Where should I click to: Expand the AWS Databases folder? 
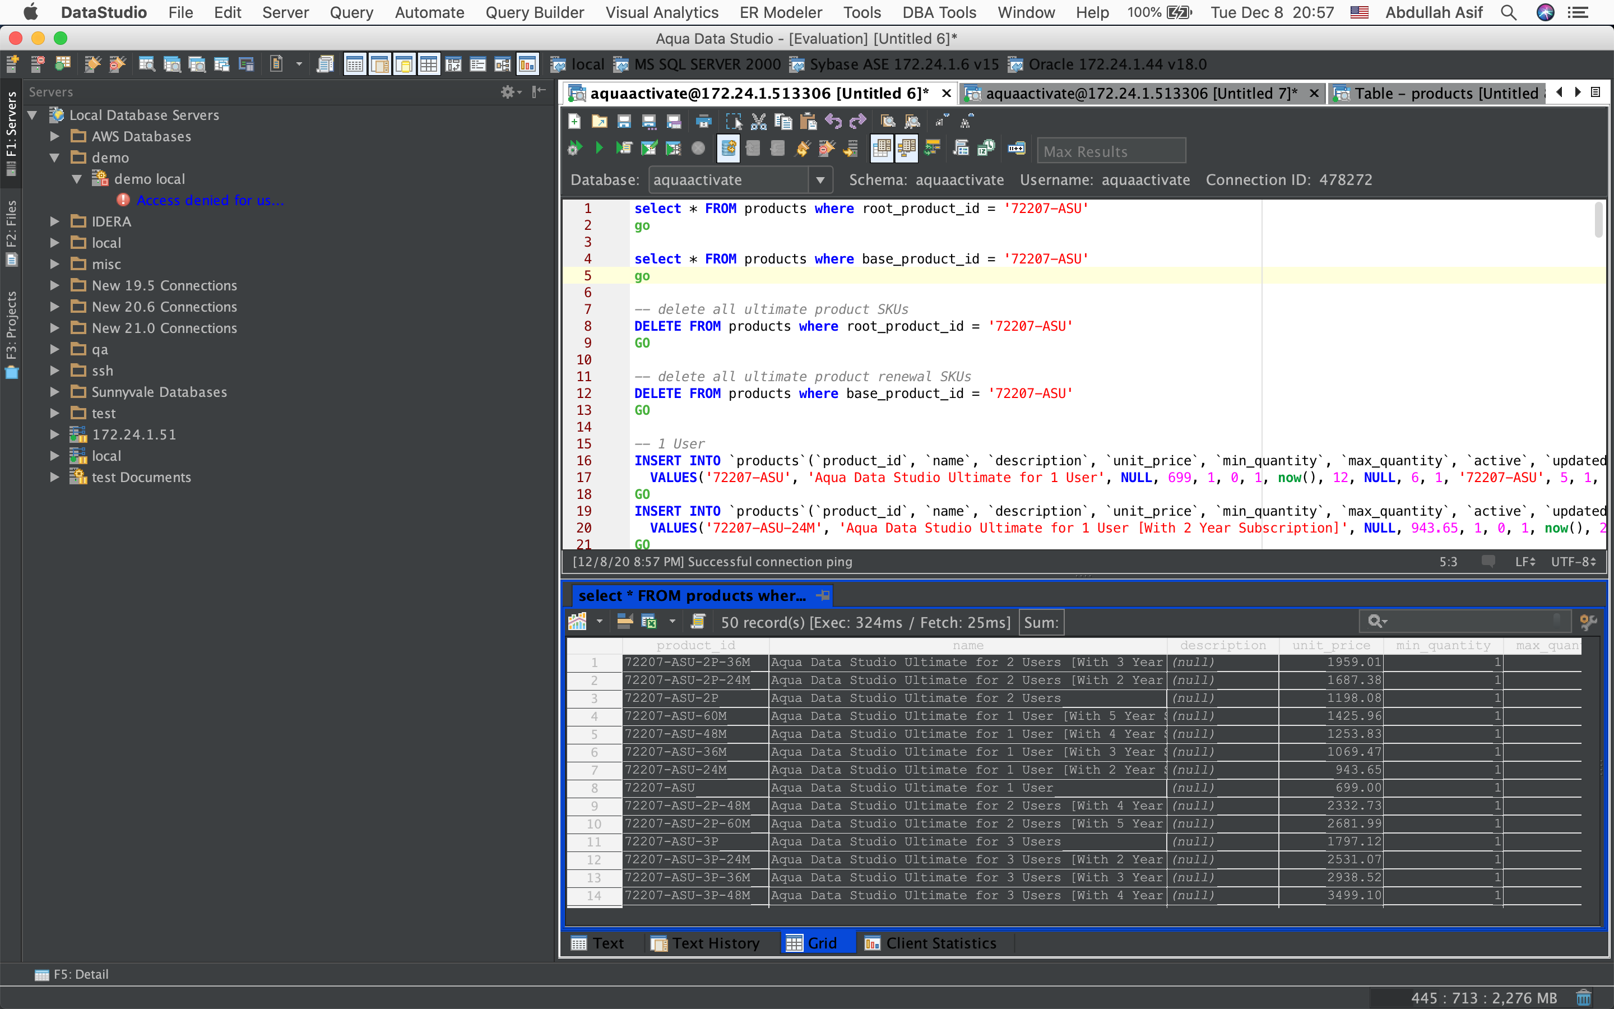55,136
